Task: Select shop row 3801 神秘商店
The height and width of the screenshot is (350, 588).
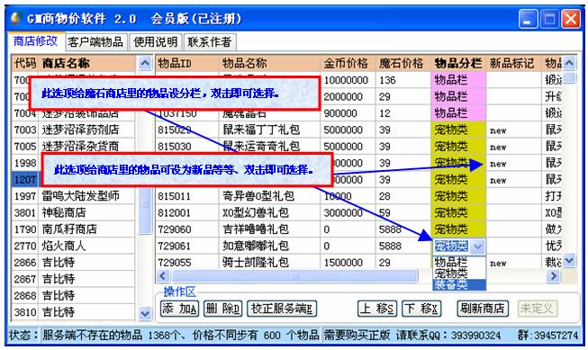Action: coord(73,212)
